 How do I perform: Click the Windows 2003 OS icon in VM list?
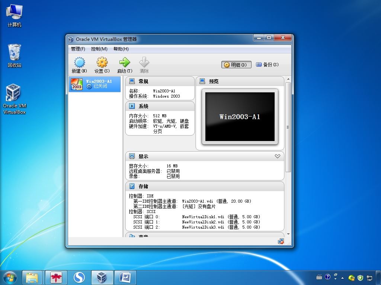coord(77,84)
